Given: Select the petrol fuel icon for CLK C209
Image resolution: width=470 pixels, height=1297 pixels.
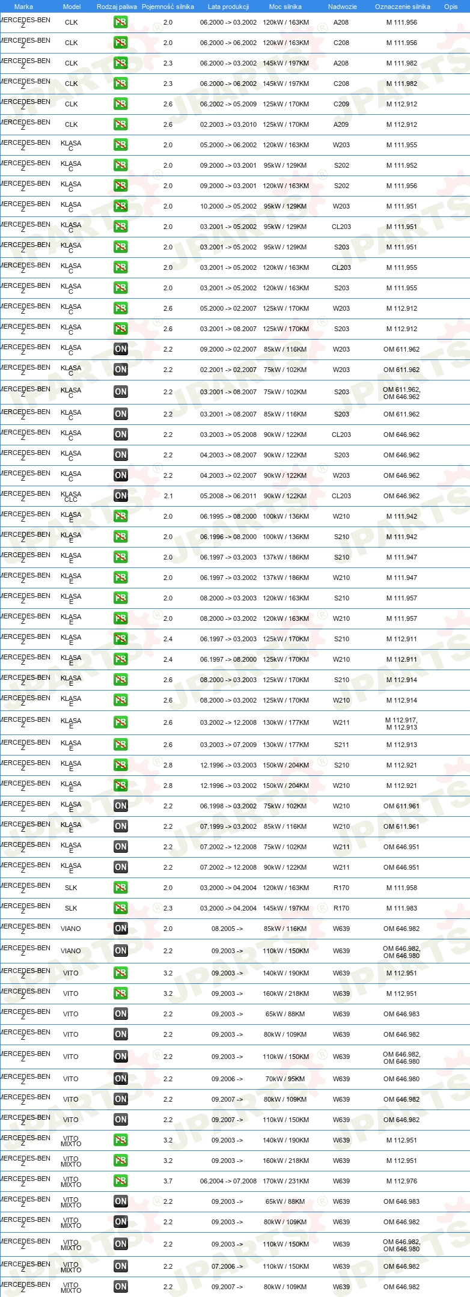Looking at the screenshot, I should (x=120, y=104).
